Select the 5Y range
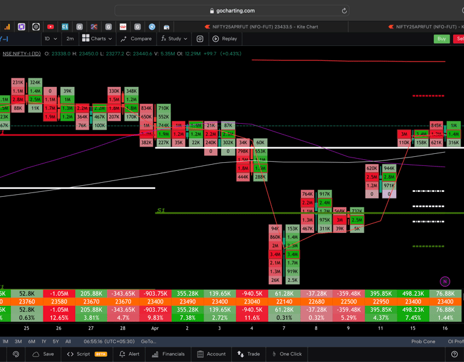 pos(56,341)
